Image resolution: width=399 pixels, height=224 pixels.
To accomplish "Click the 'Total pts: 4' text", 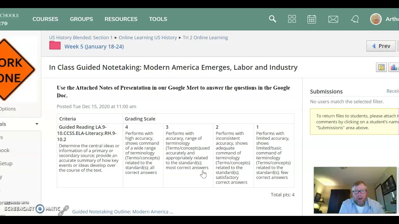I will click(282, 194).
